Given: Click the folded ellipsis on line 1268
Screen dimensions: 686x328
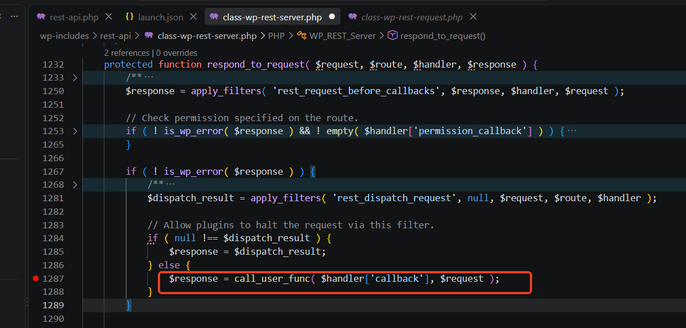Looking at the screenshot, I should point(171,184).
